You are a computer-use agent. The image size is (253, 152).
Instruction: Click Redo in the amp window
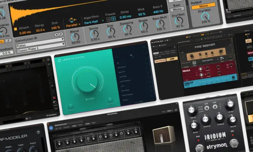pyautogui.click(x=94, y=123)
